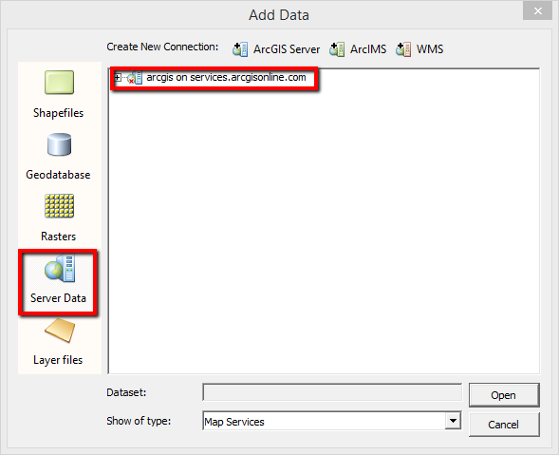
Task: Select the Shapefiles green icon
Action: point(59,83)
